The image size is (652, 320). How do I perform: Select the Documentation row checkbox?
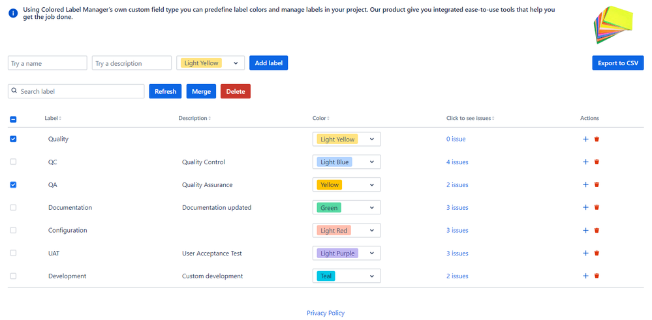[x=13, y=207]
